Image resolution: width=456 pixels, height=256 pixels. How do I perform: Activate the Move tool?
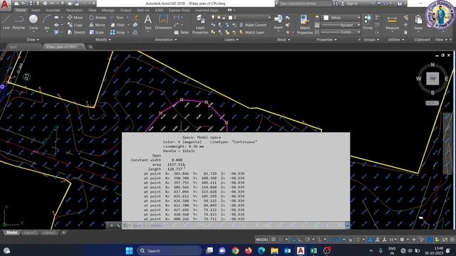pyautogui.click(x=75, y=18)
